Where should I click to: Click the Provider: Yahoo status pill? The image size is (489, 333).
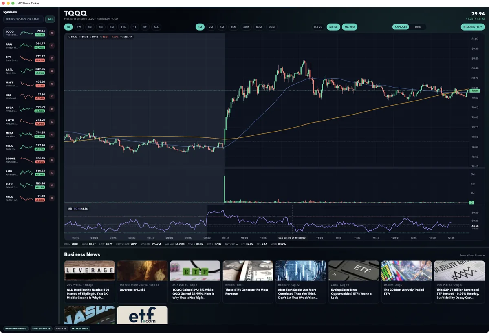(x=16, y=329)
